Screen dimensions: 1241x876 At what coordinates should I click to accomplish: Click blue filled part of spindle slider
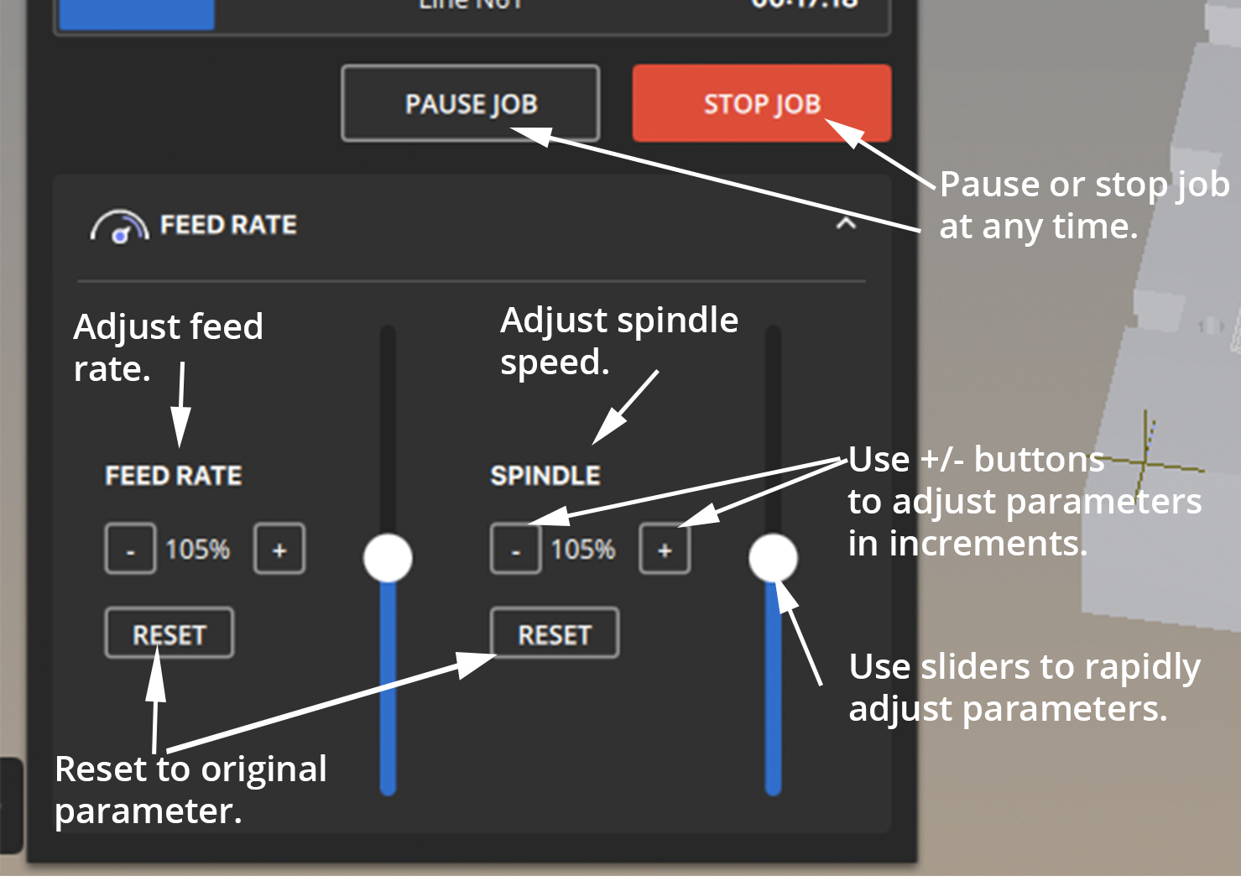(x=773, y=688)
